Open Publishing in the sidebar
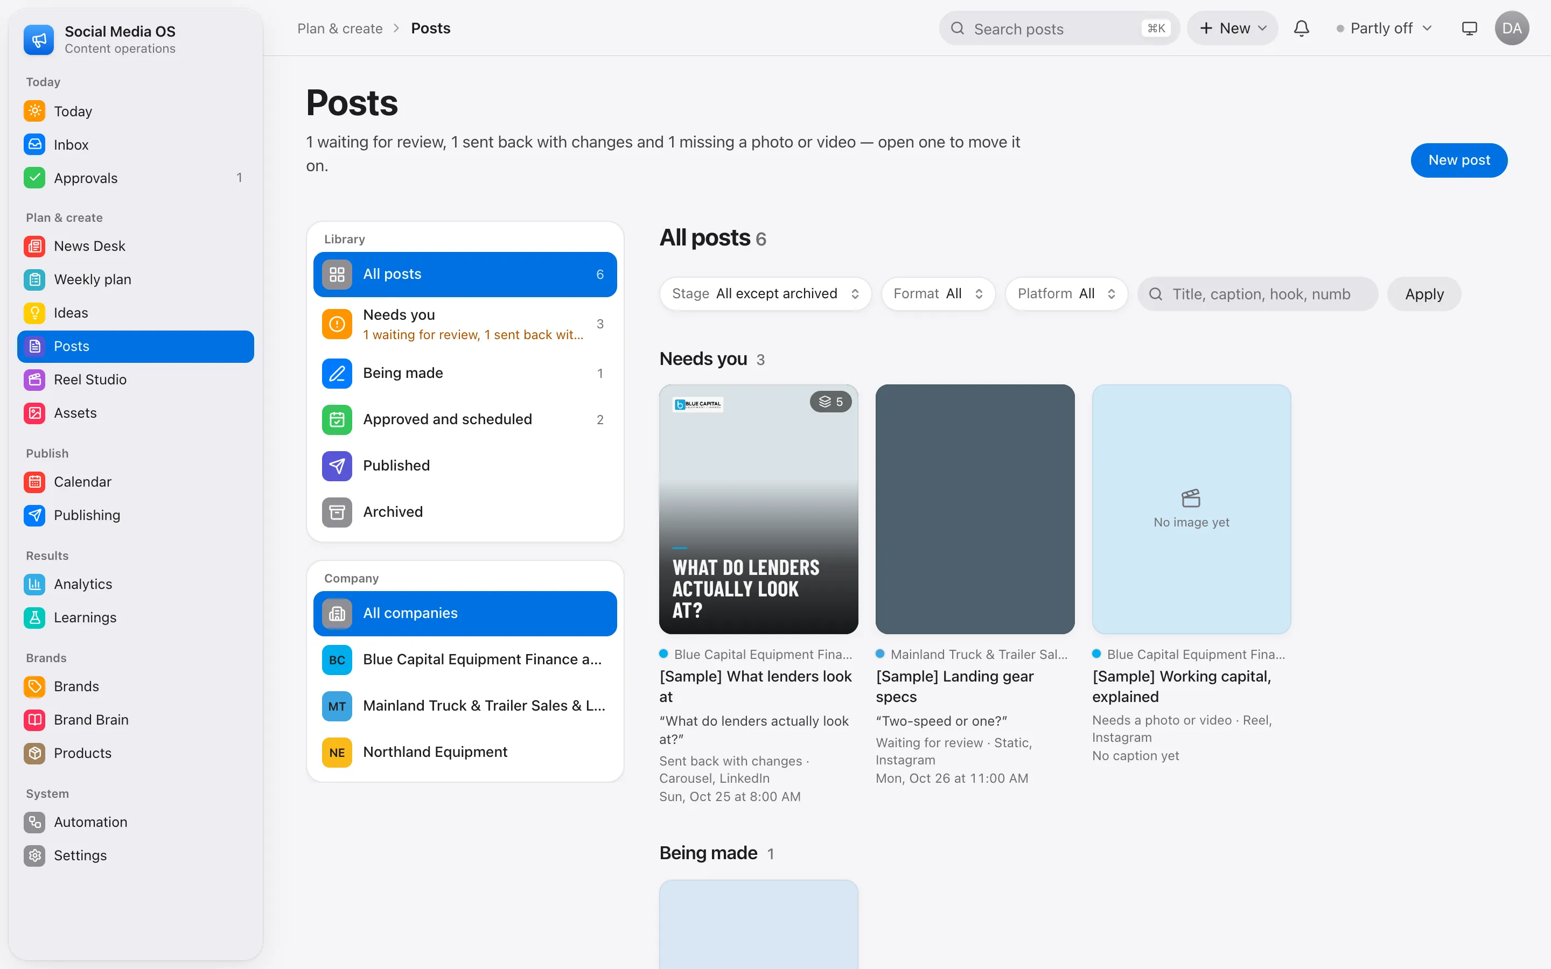The width and height of the screenshot is (1551, 969). tap(135, 515)
